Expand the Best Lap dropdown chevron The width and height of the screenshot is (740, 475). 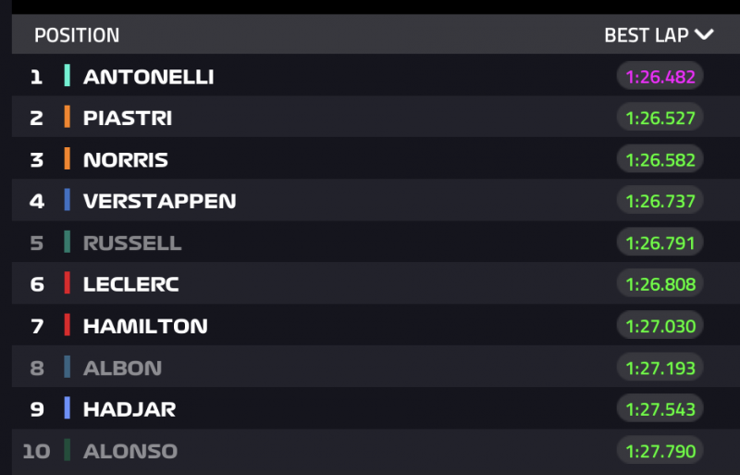(x=705, y=35)
